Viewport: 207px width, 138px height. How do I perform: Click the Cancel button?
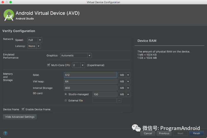[x=148, y=133]
